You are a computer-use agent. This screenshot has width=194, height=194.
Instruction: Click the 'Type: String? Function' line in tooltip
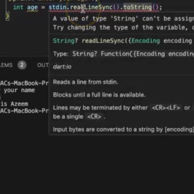[x=123, y=54]
